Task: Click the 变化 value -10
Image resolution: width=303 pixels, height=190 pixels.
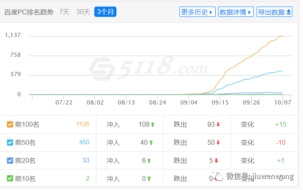Action: coord(280,142)
